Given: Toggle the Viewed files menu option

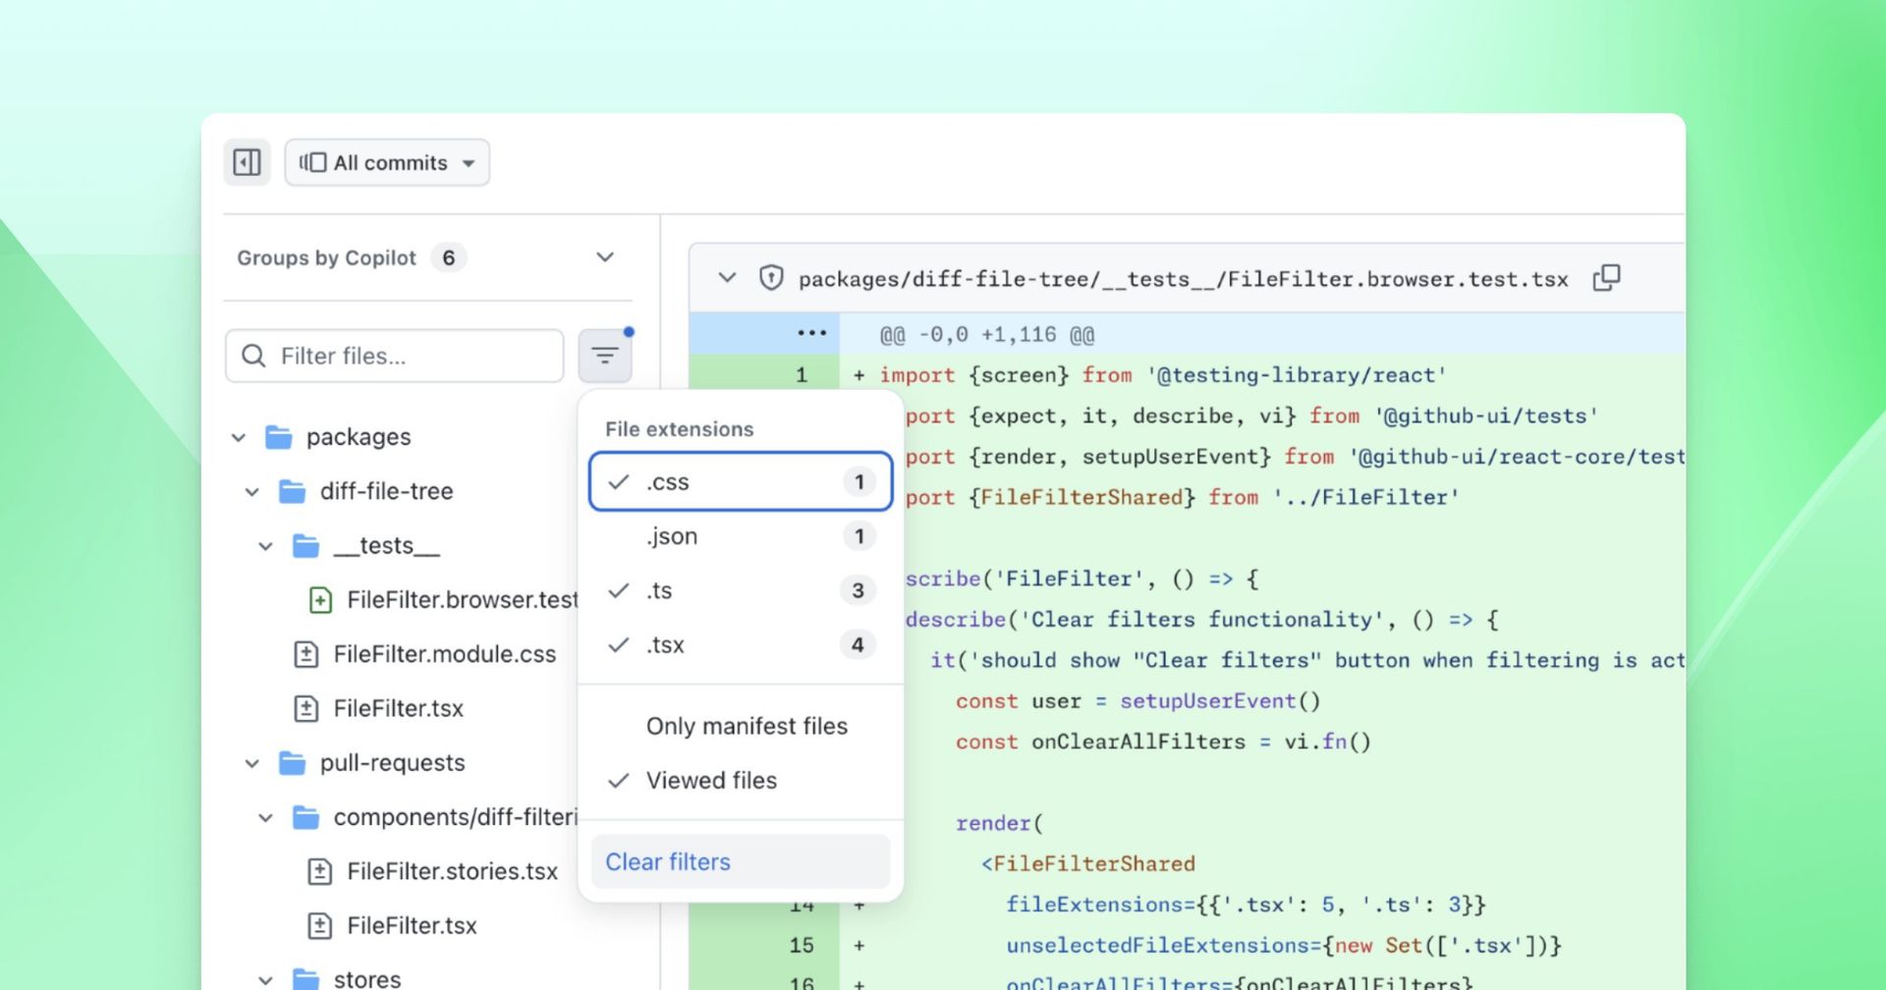Looking at the screenshot, I should tap(711, 781).
